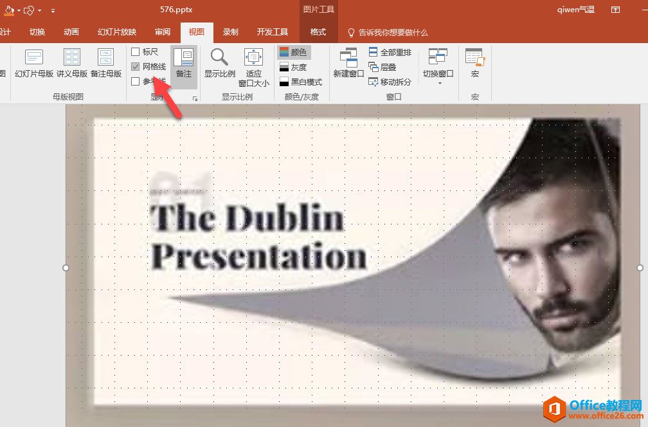This screenshot has width=648, height=427.
Task: Open the Handout Master view (讲义母版)
Action: click(72, 63)
